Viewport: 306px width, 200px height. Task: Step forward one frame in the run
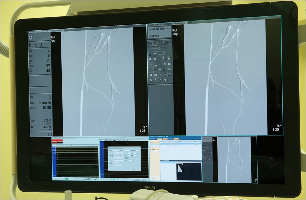pos(165,43)
